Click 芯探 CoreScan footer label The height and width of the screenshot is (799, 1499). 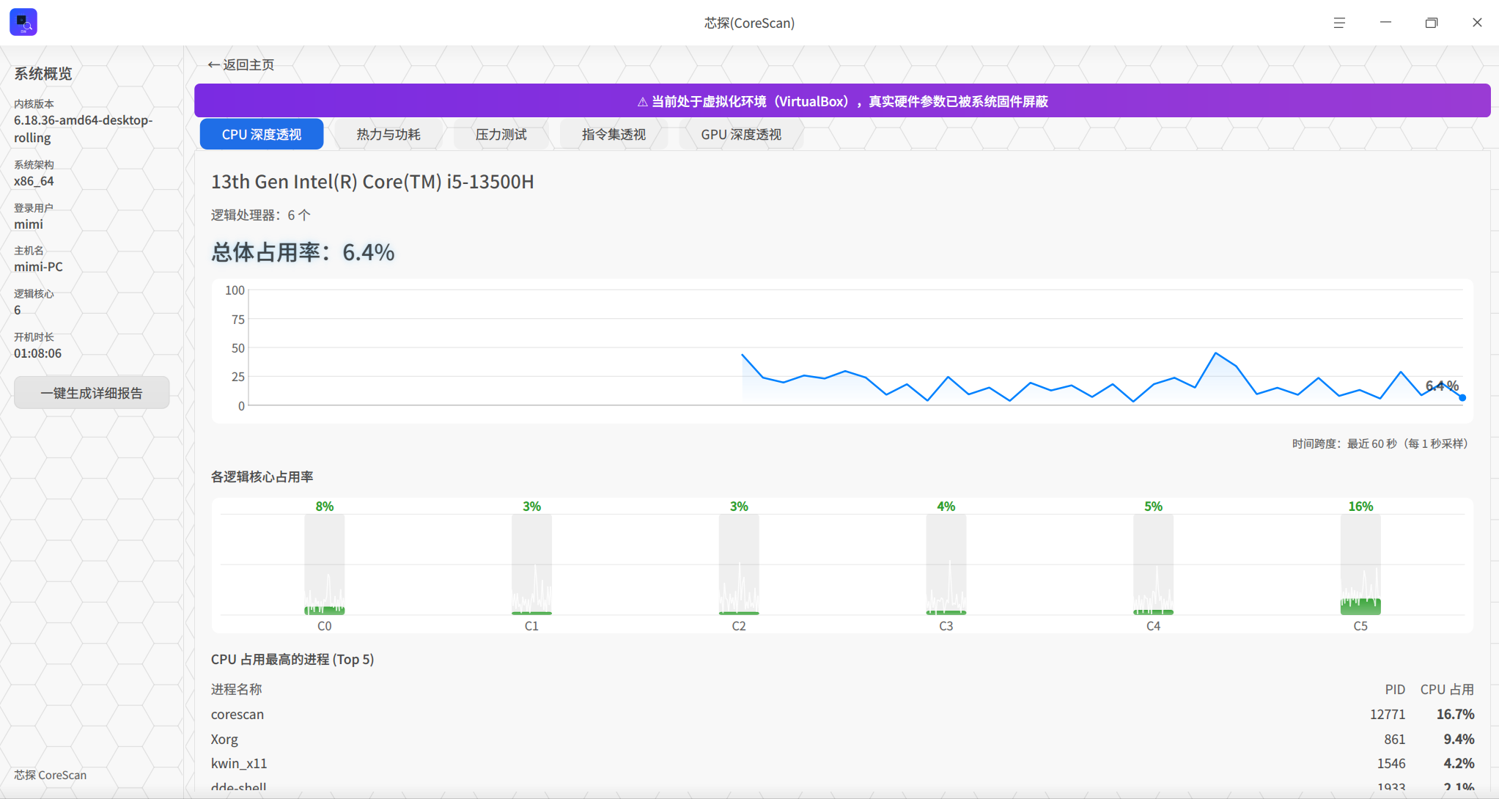point(50,775)
